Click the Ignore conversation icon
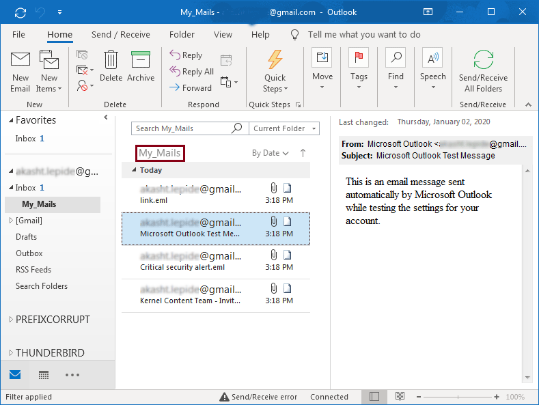 pos(82,55)
